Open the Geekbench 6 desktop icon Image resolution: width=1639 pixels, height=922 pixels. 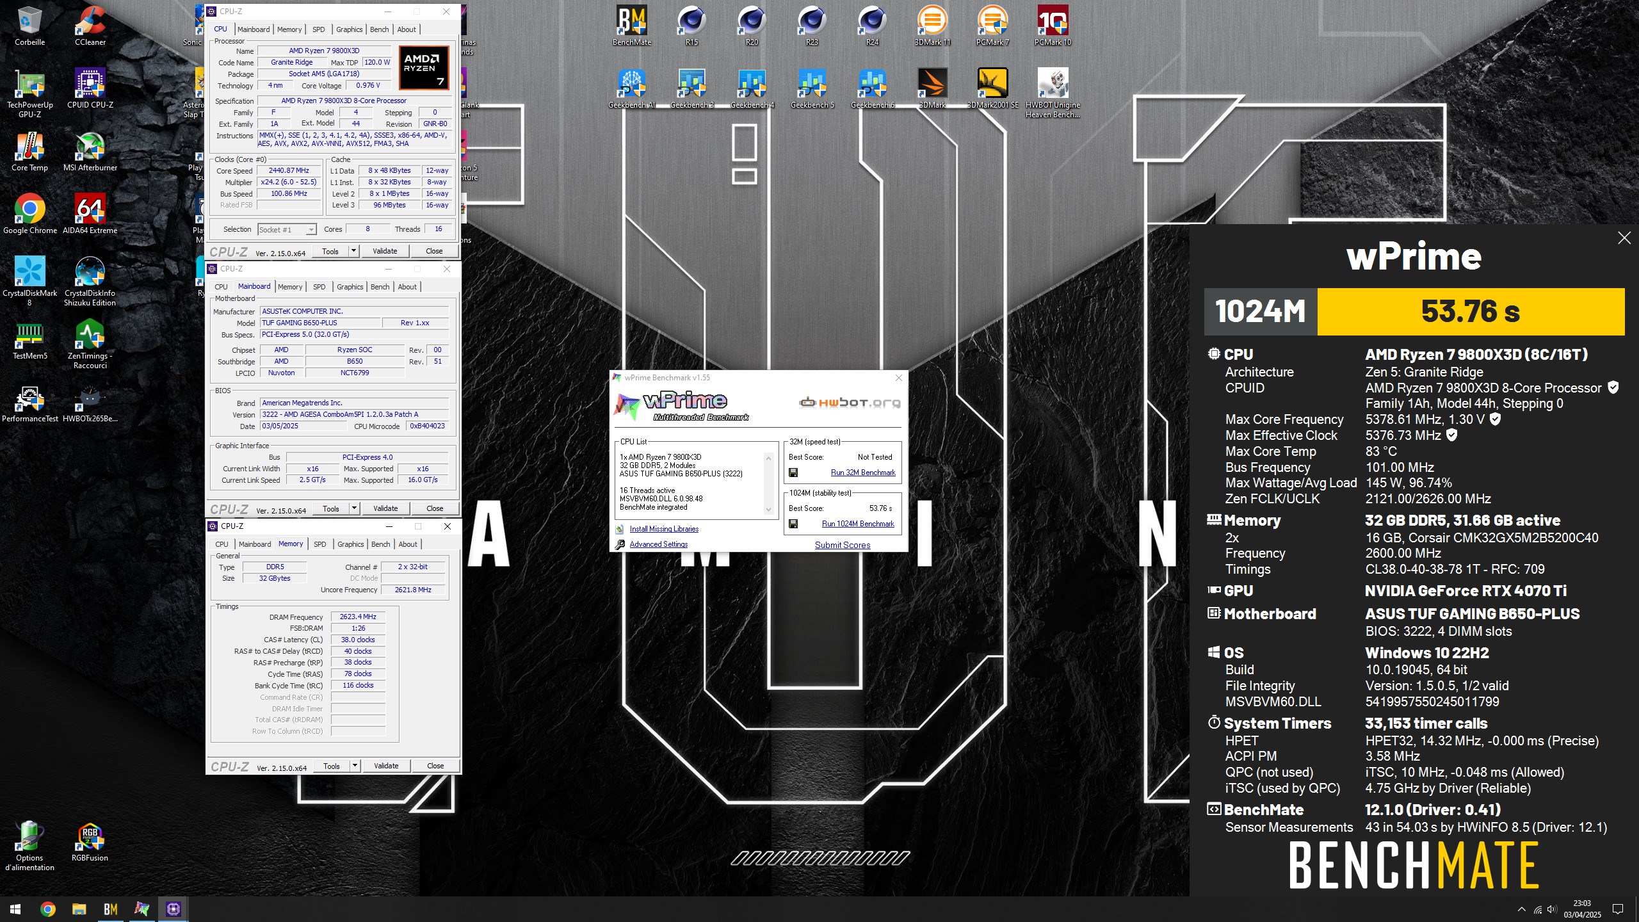[872, 88]
